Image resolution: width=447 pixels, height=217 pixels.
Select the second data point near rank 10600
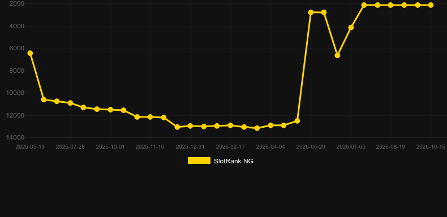[x=44, y=99]
